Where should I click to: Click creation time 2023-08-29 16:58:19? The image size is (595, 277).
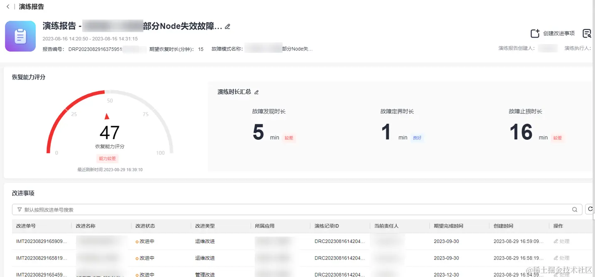519,258
